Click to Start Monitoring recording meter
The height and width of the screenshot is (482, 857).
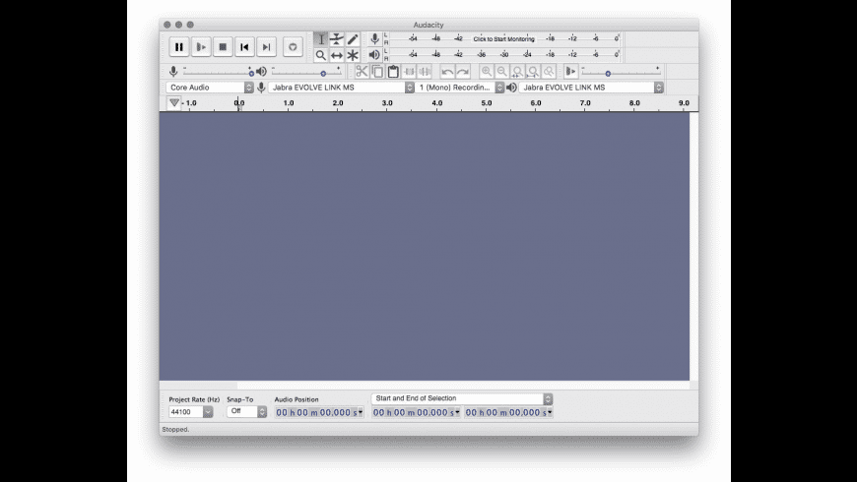(503, 38)
